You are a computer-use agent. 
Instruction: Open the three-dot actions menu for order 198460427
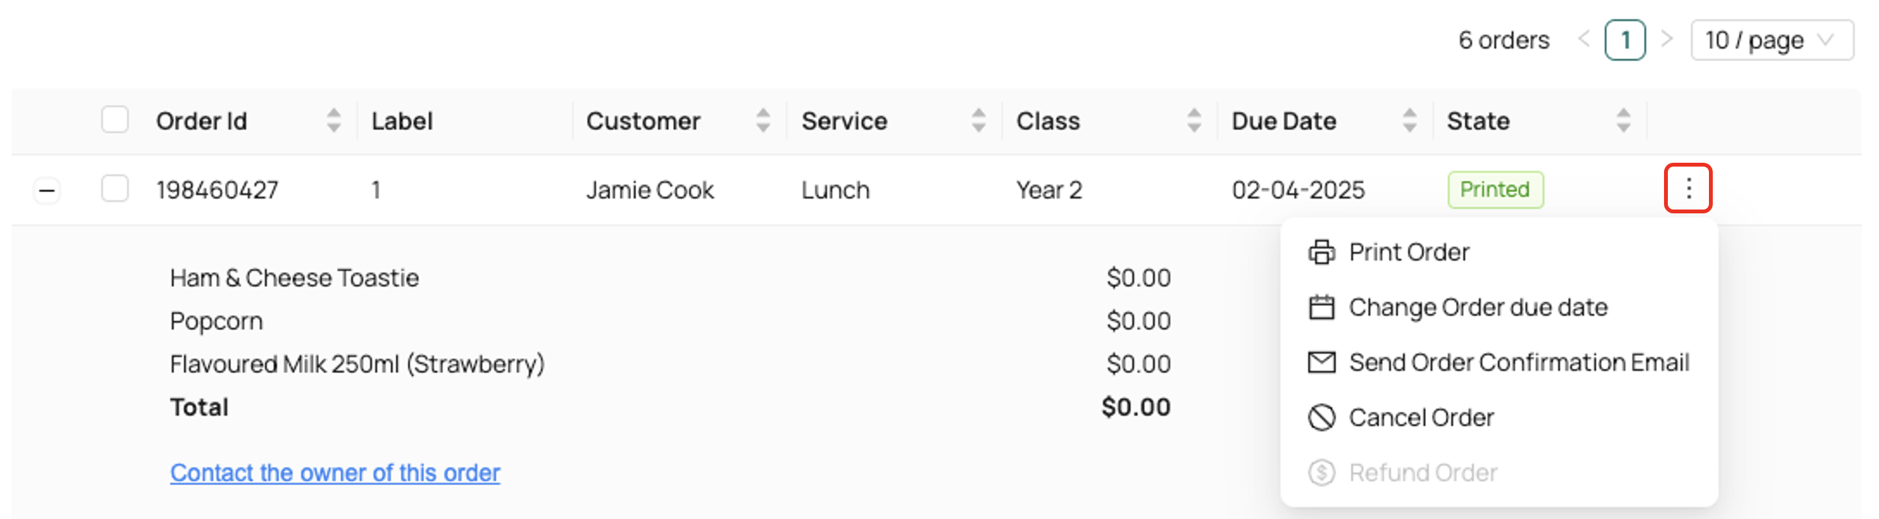pos(1687,188)
